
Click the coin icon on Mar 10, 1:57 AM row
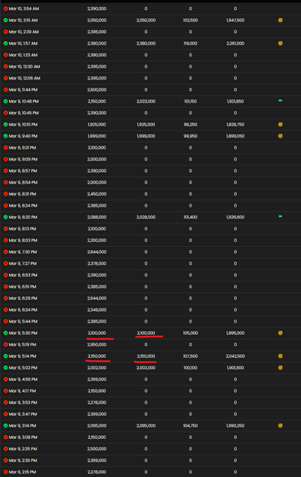[x=280, y=43]
